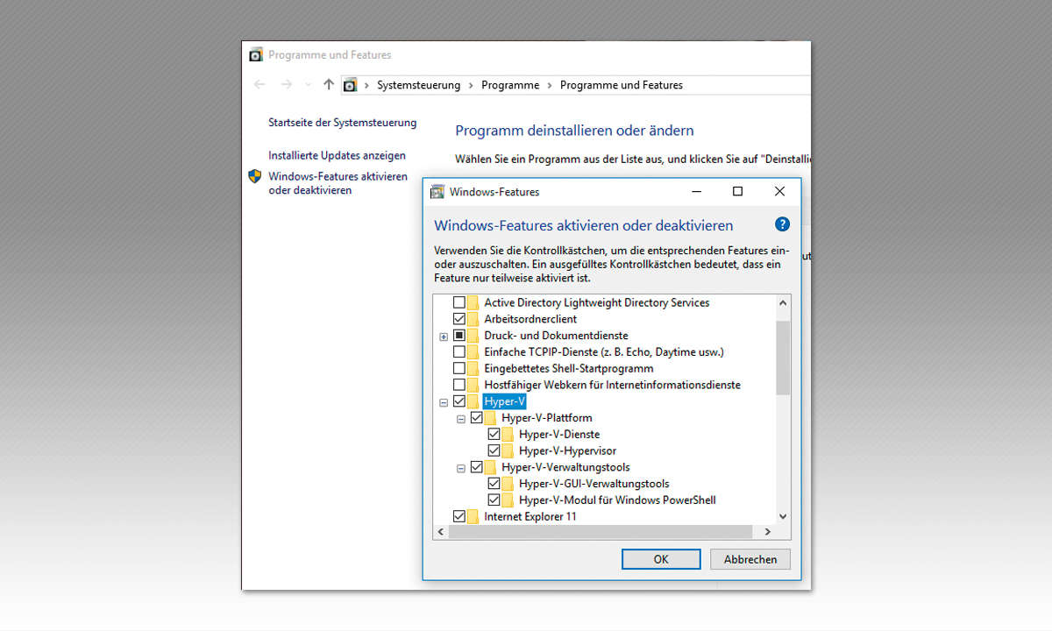Uncheck the Internet Explorer 11 checkbox
The width and height of the screenshot is (1052, 631).
click(459, 517)
